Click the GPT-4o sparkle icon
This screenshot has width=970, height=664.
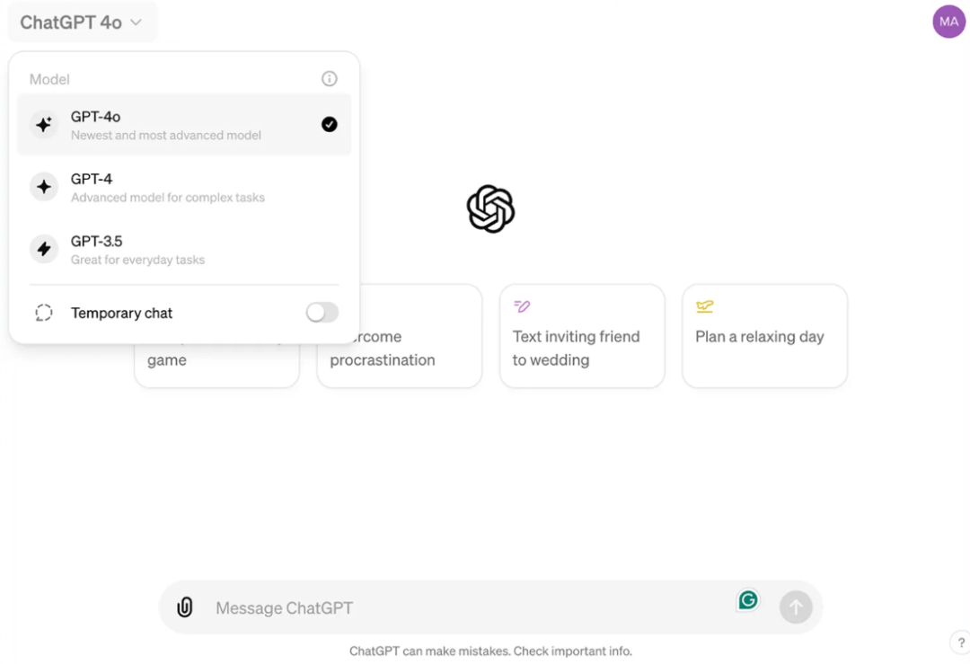click(44, 125)
